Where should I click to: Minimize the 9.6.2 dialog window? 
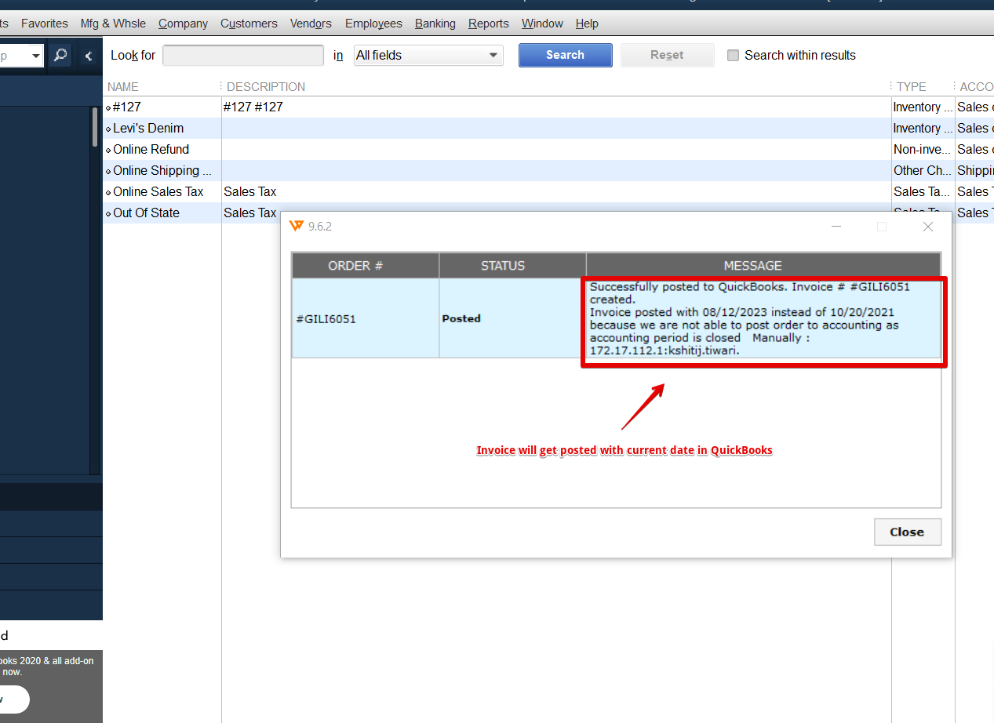tap(836, 227)
